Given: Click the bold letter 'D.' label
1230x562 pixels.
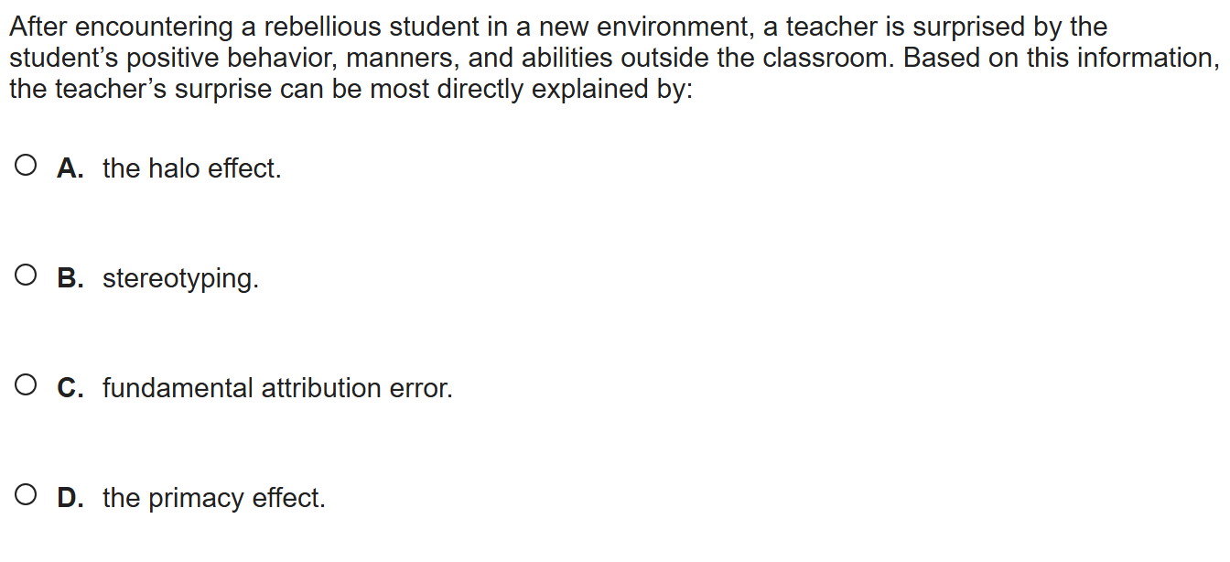Looking at the screenshot, I should coord(70,498).
